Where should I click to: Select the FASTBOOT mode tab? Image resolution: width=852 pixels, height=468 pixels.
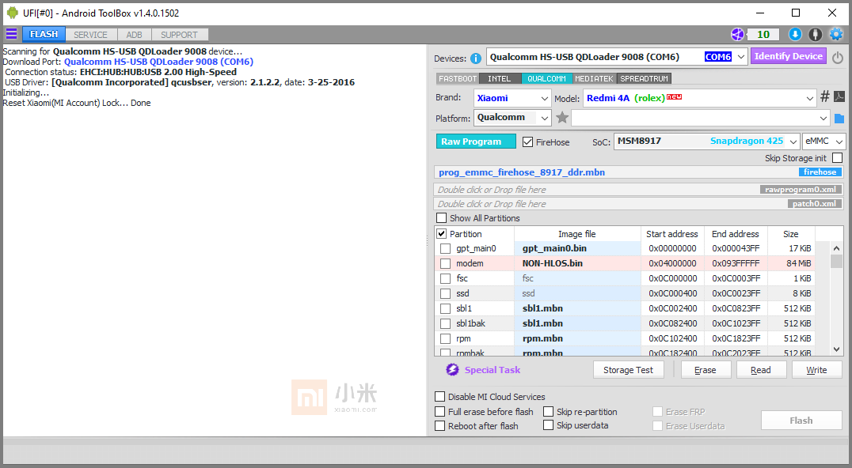[x=458, y=78]
